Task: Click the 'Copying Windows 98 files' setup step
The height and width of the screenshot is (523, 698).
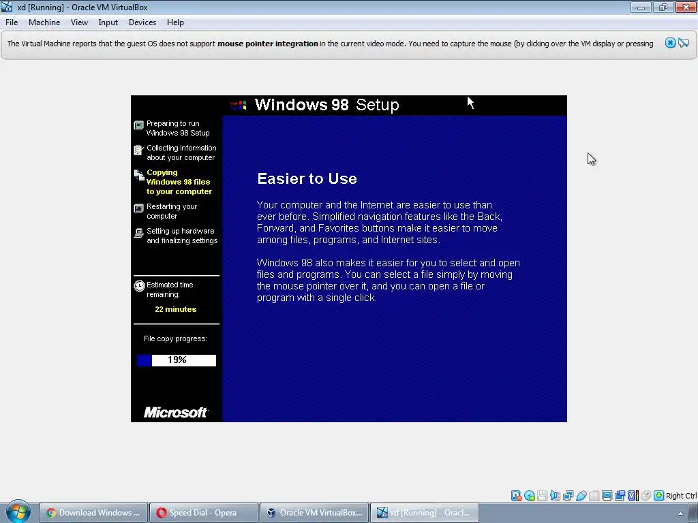Action: pyautogui.click(x=179, y=182)
